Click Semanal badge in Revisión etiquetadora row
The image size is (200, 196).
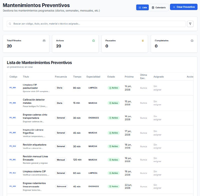coord(61,146)
